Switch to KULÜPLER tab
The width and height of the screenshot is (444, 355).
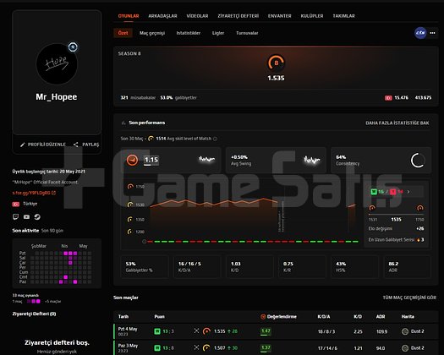point(312,16)
